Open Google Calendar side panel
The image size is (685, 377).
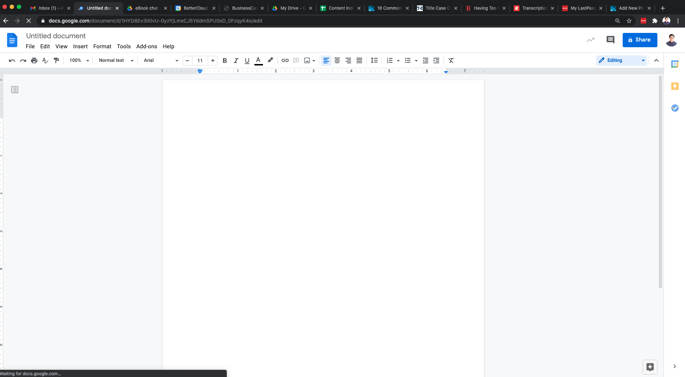675,64
